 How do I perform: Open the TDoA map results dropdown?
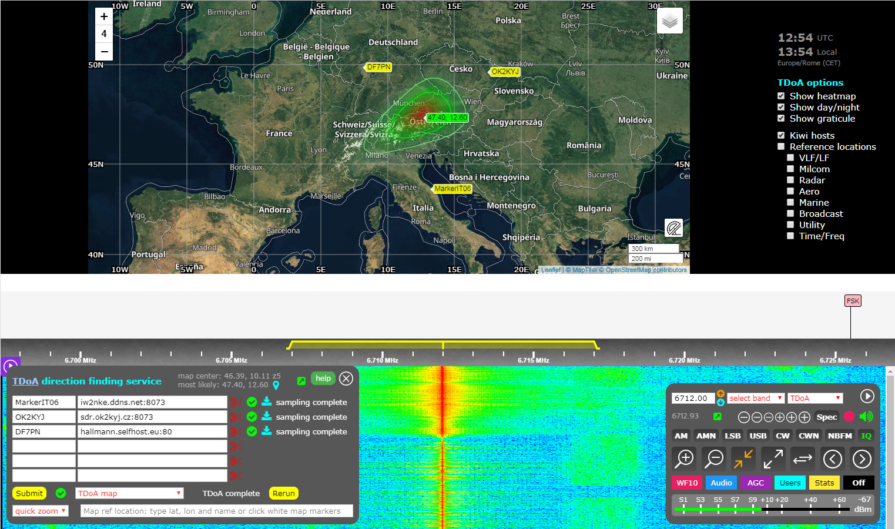click(x=129, y=493)
